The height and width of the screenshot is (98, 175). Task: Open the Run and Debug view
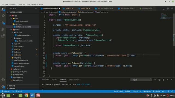(x=3, y=29)
